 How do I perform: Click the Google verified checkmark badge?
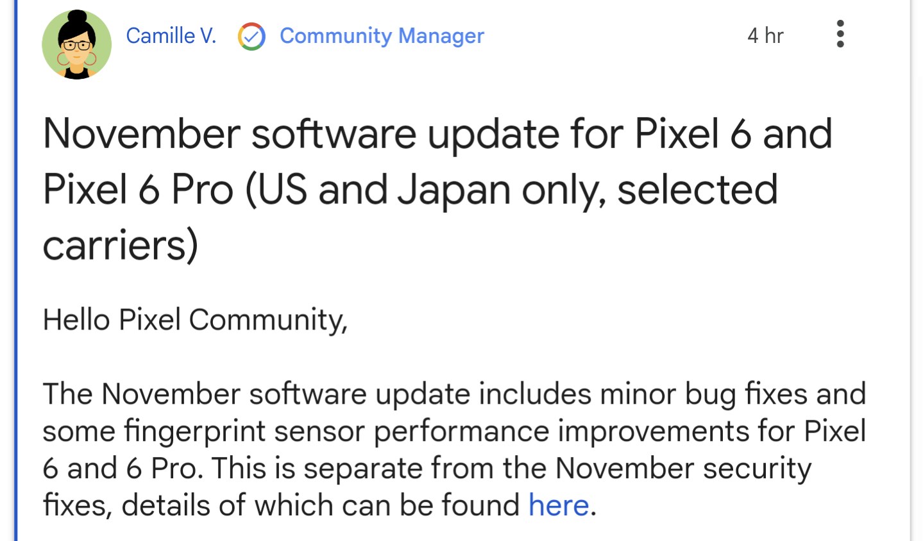251,36
